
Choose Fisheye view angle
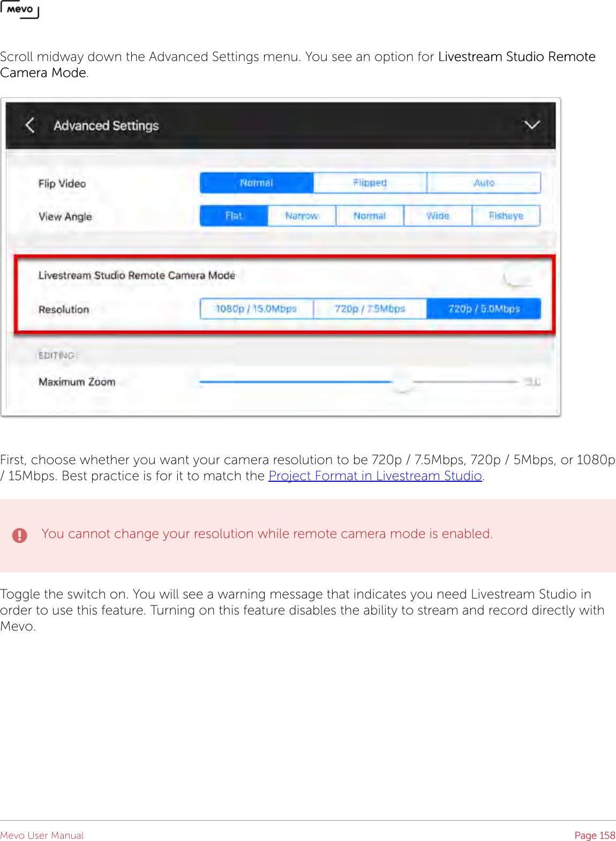506,216
